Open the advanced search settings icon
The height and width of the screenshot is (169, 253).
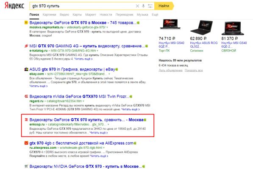150,6
